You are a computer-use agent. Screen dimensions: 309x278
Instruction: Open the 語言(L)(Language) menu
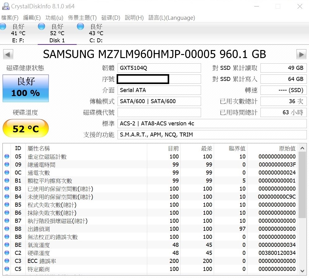172,18
